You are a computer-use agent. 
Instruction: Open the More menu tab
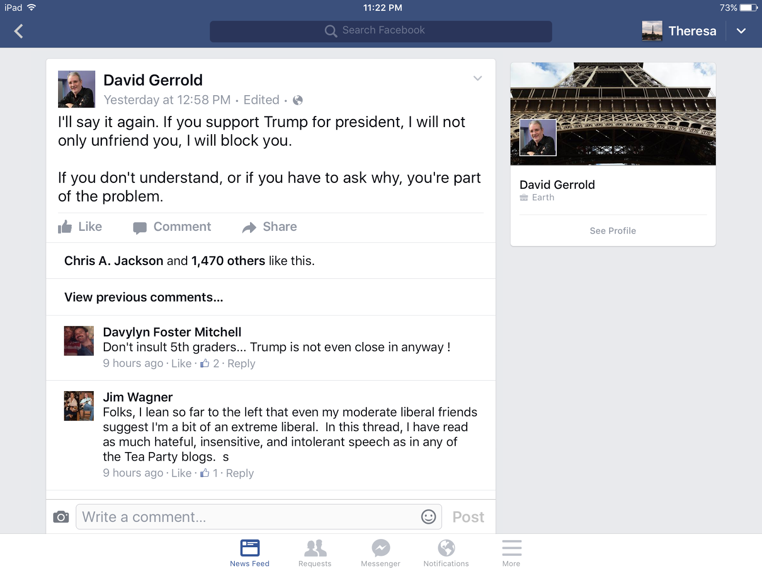[511, 553]
